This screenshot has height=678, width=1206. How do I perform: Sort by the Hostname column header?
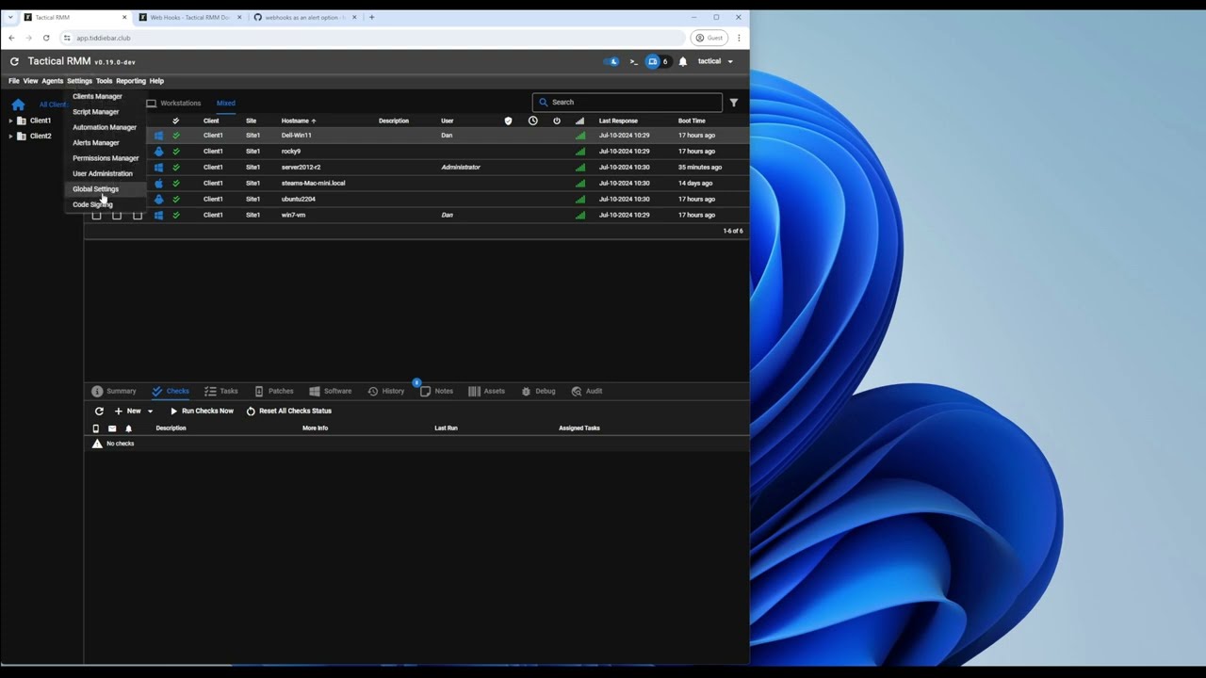pyautogui.click(x=299, y=121)
